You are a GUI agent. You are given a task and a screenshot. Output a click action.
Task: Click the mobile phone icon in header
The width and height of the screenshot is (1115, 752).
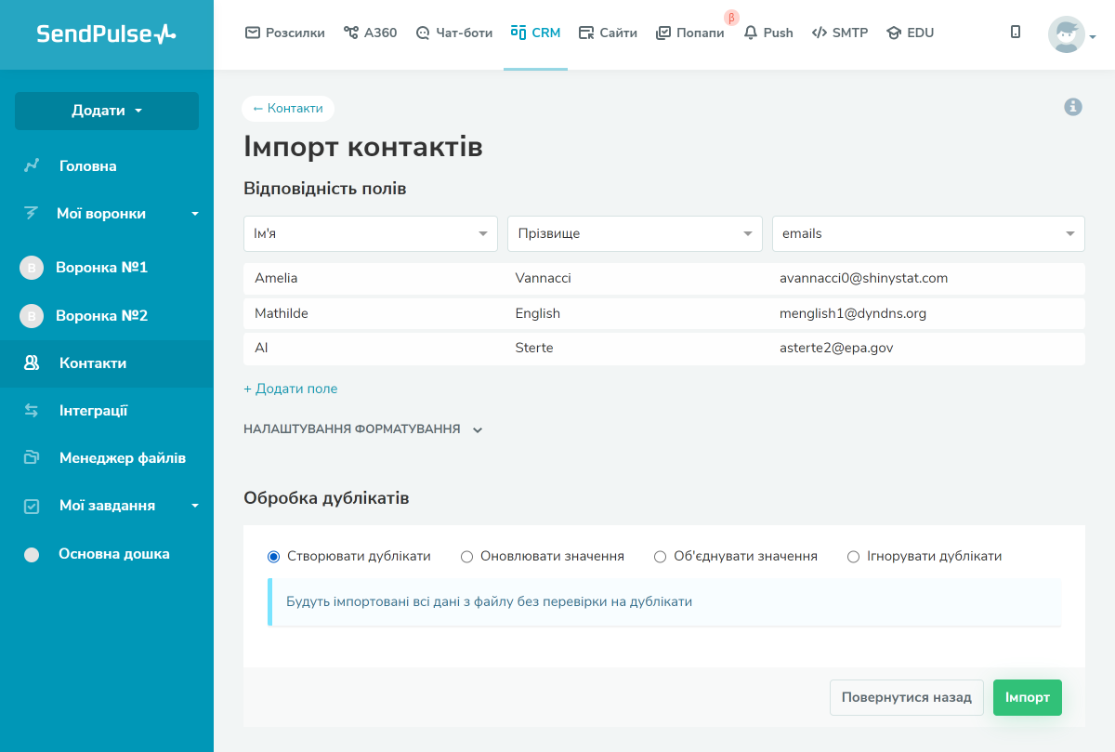tap(1016, 33)
